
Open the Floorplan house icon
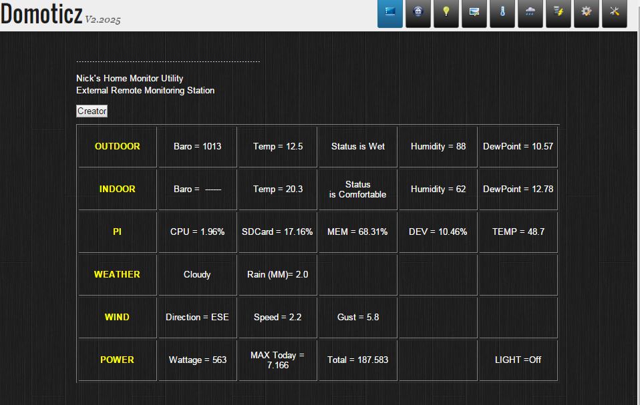418,13
